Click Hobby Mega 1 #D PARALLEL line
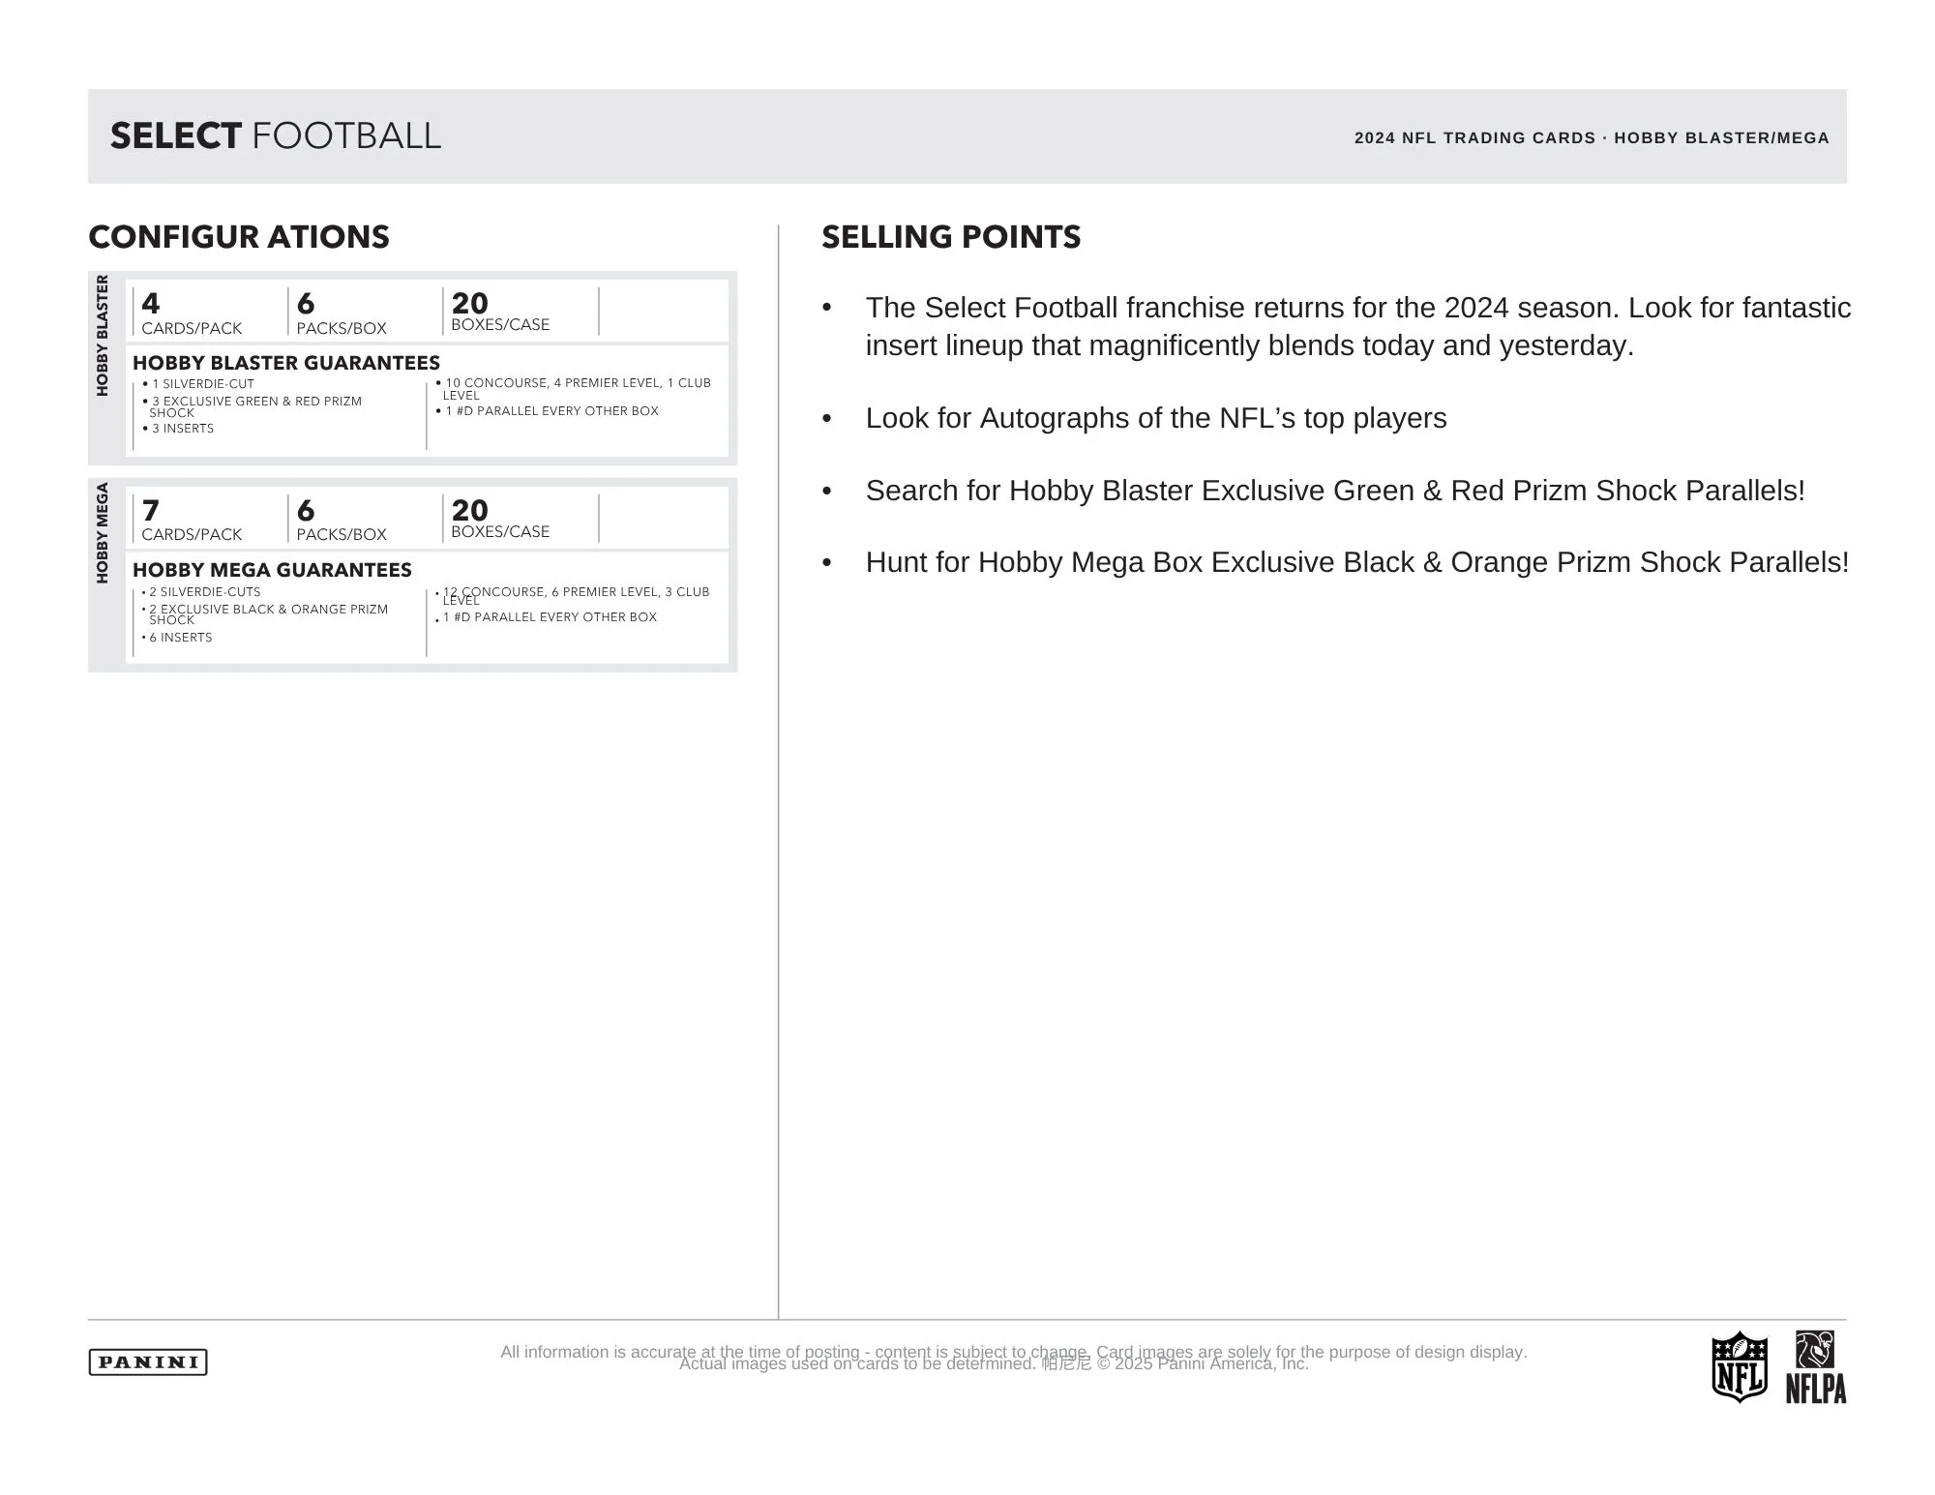This screenshot has width=1935, height=1495. (x=546, y=617)
